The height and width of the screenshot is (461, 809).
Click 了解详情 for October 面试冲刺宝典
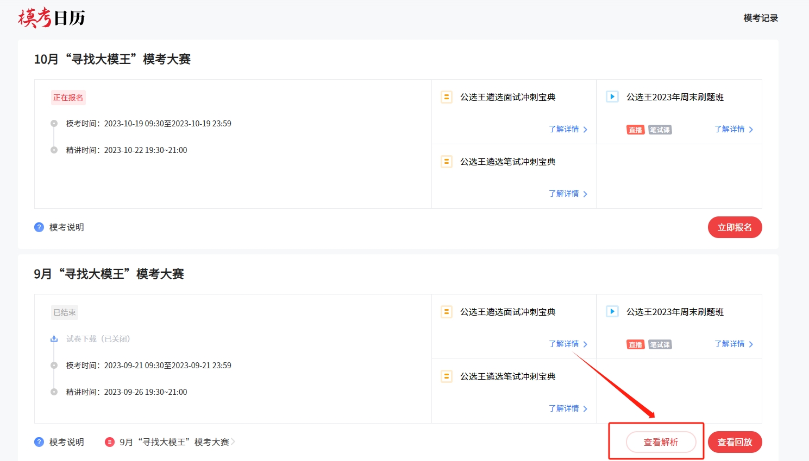click(567, 129)
